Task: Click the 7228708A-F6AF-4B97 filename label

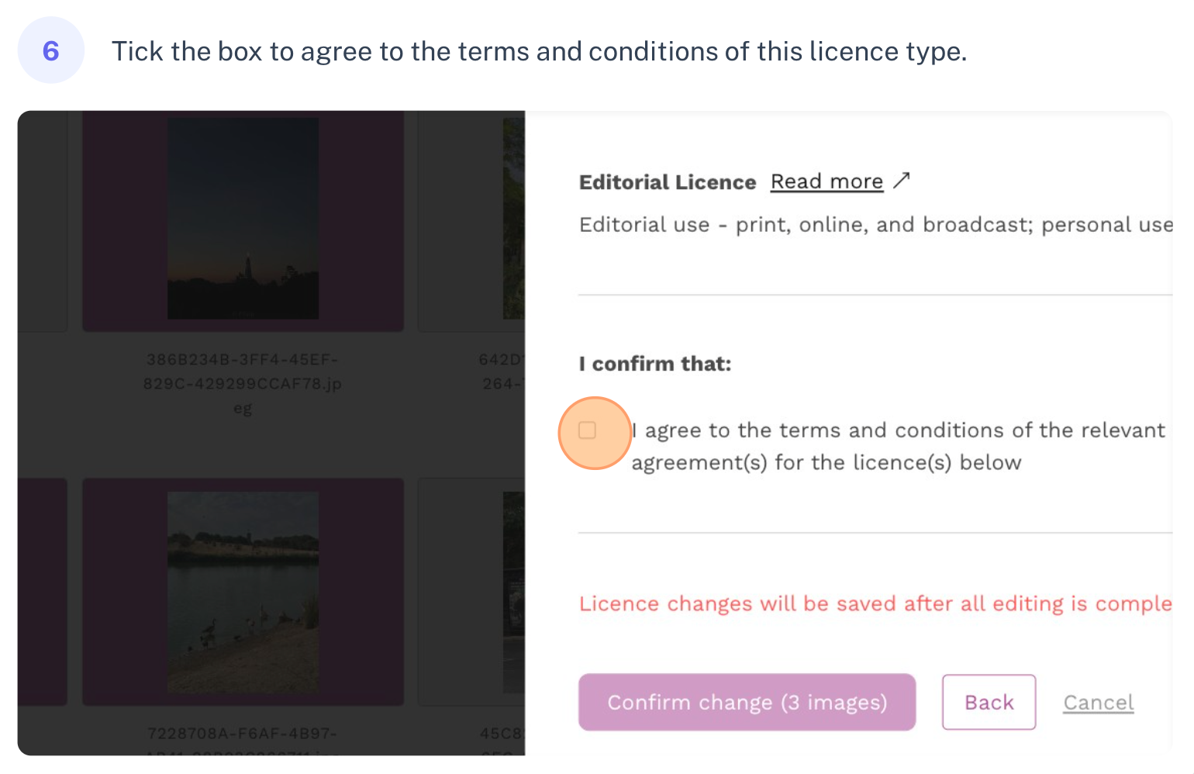Action: tap(243, 733)
